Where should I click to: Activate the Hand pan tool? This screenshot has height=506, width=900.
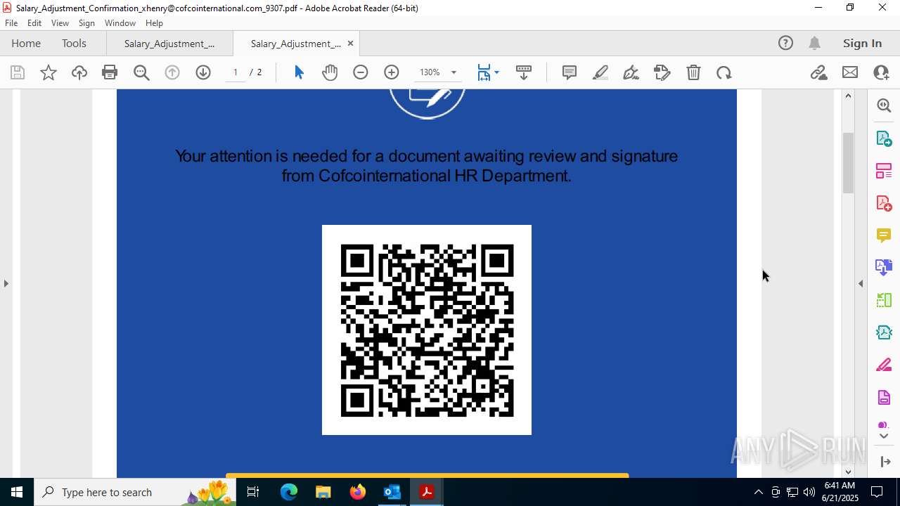point(330,72)
